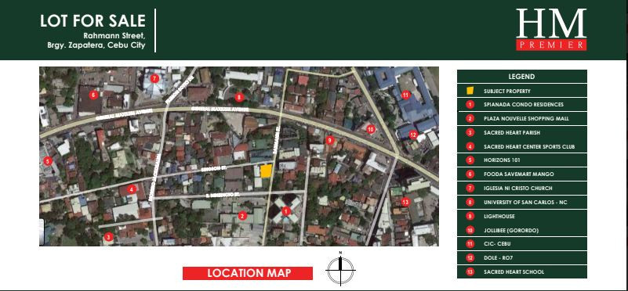Select map marker 7 on the aerial map

pos(155,78)
